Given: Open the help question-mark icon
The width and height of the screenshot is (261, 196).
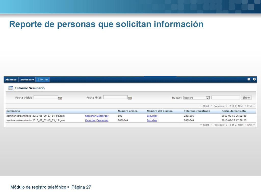Looking at the screenshot, I should point(249,79).
